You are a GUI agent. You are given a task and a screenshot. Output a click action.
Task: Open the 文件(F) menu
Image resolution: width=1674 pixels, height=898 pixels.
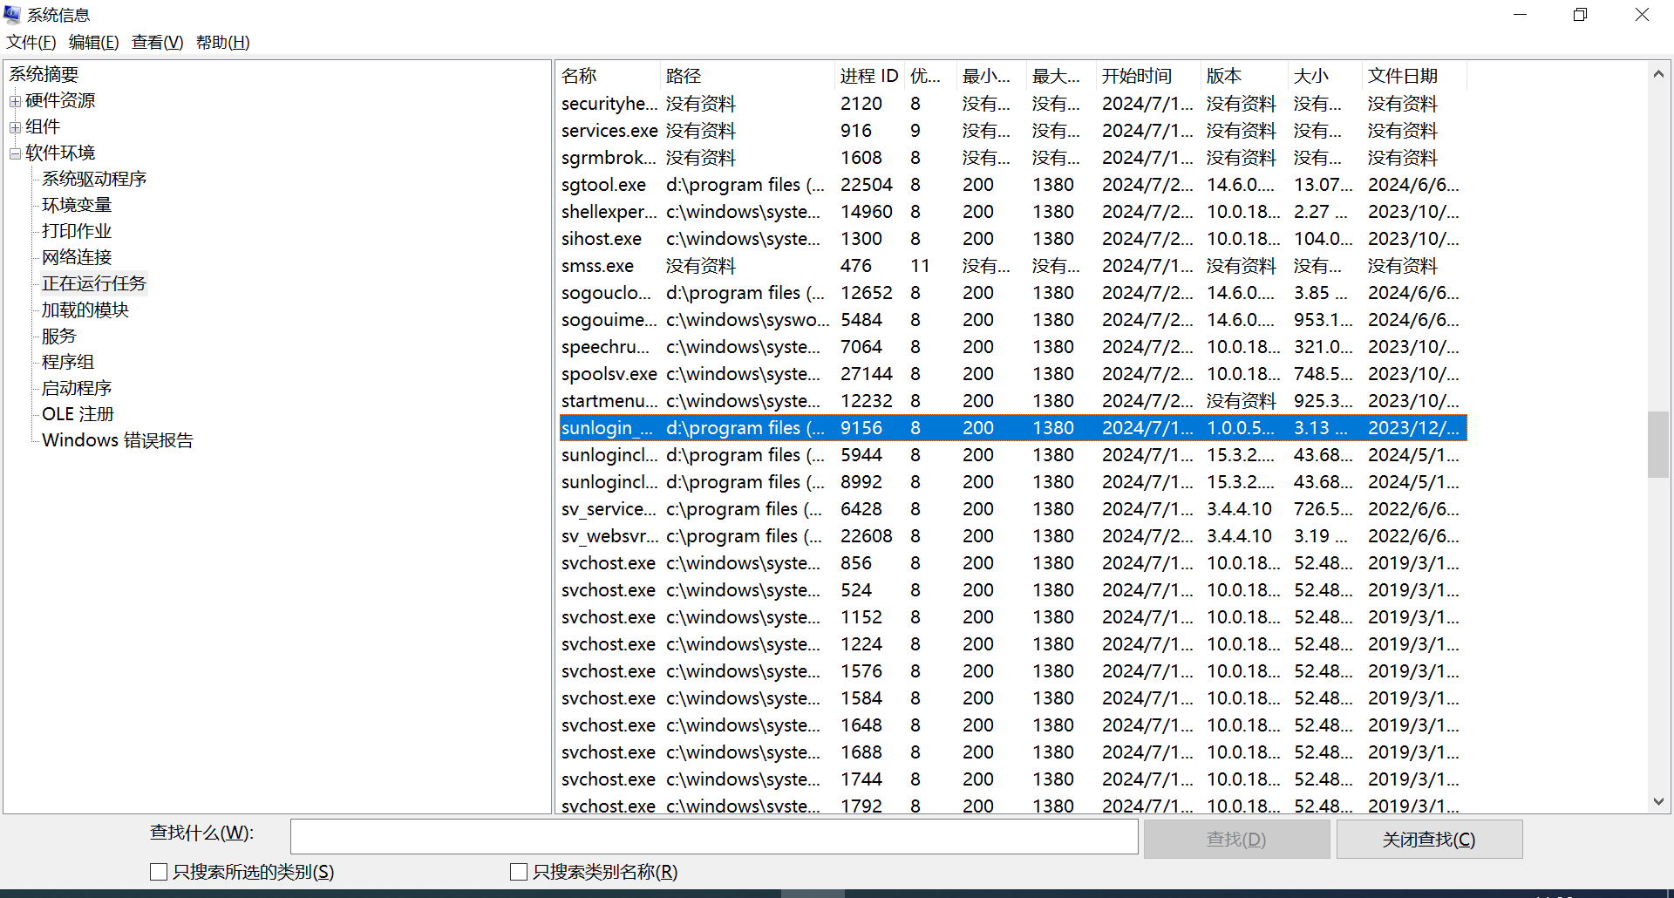coord(31,42)
